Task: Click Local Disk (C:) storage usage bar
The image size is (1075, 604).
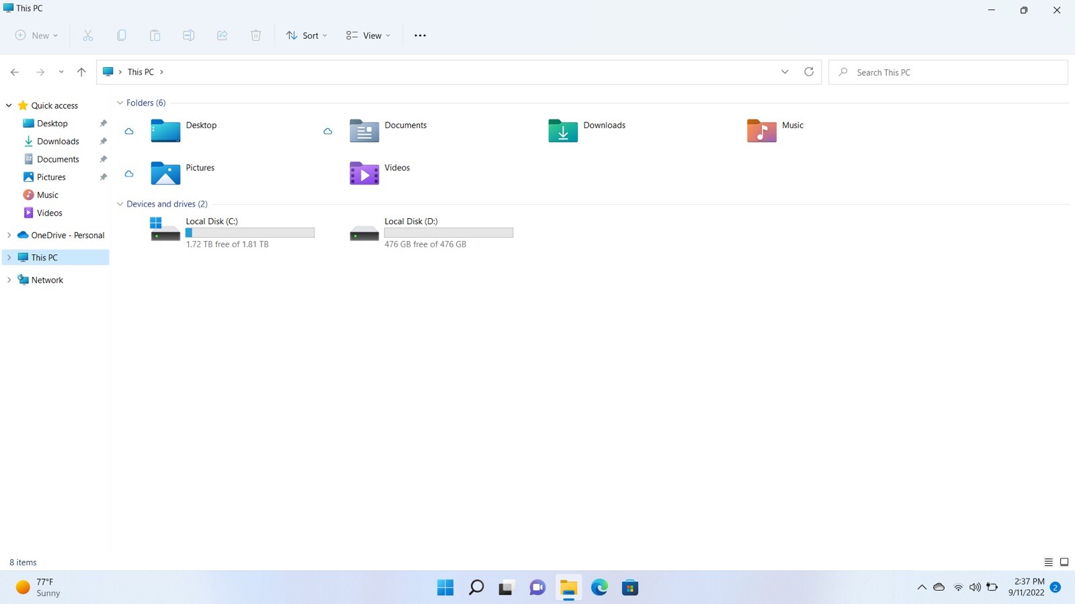Action: tap(250, 233)
